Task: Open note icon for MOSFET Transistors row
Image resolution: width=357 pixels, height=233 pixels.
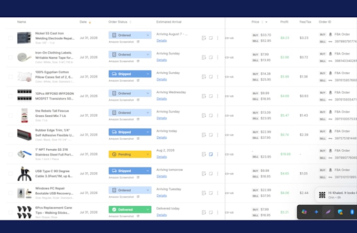Action: point(211,96)
